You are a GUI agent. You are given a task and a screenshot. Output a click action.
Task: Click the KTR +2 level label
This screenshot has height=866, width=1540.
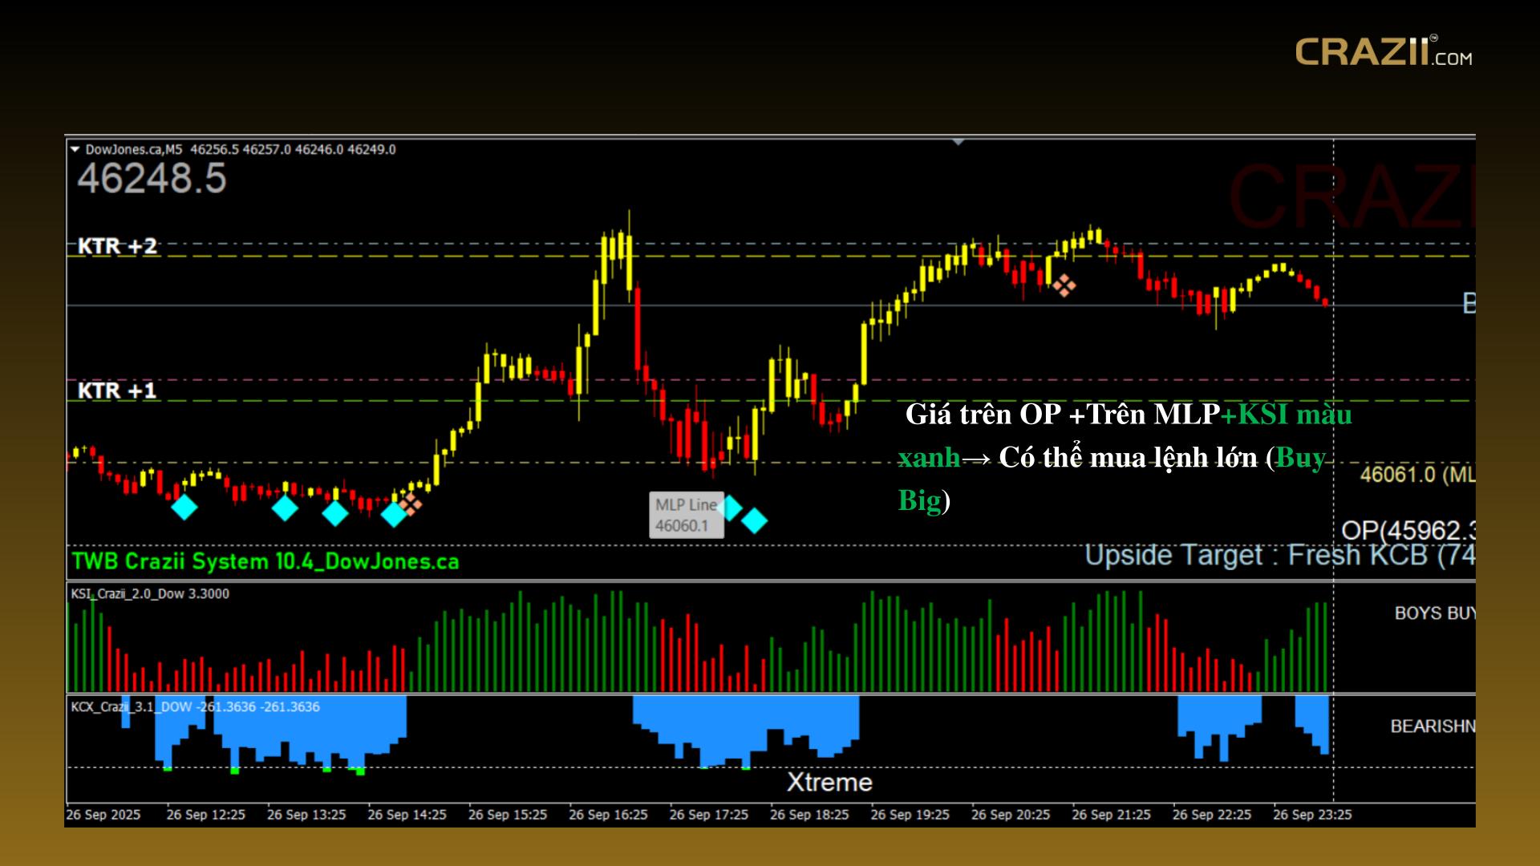pos(117,245)
